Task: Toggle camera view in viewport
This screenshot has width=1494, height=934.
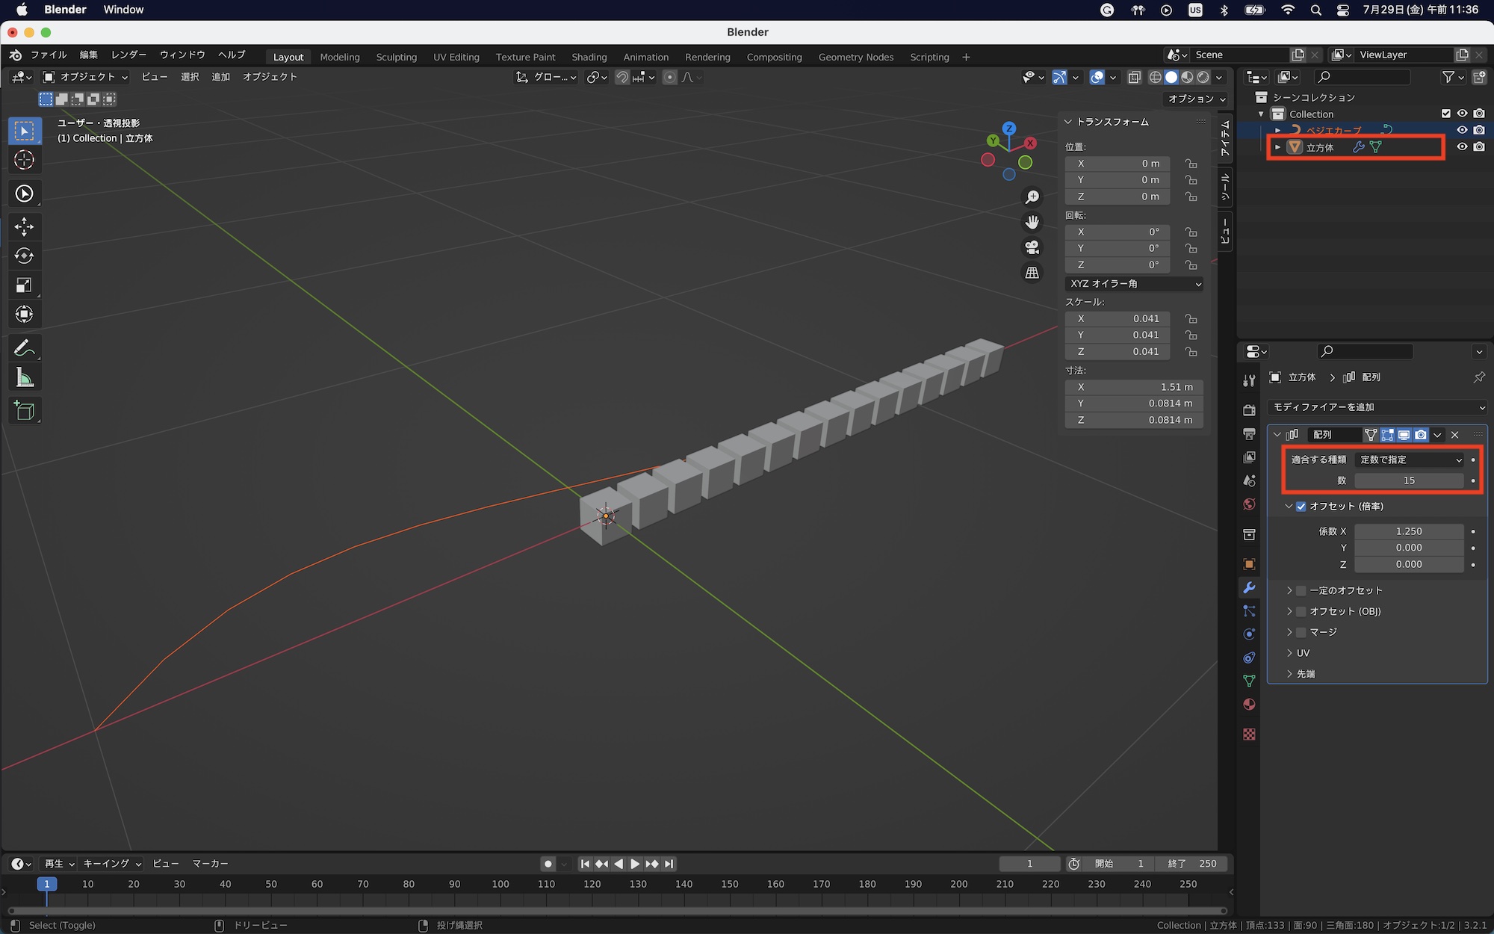Action: (1032, 247)
